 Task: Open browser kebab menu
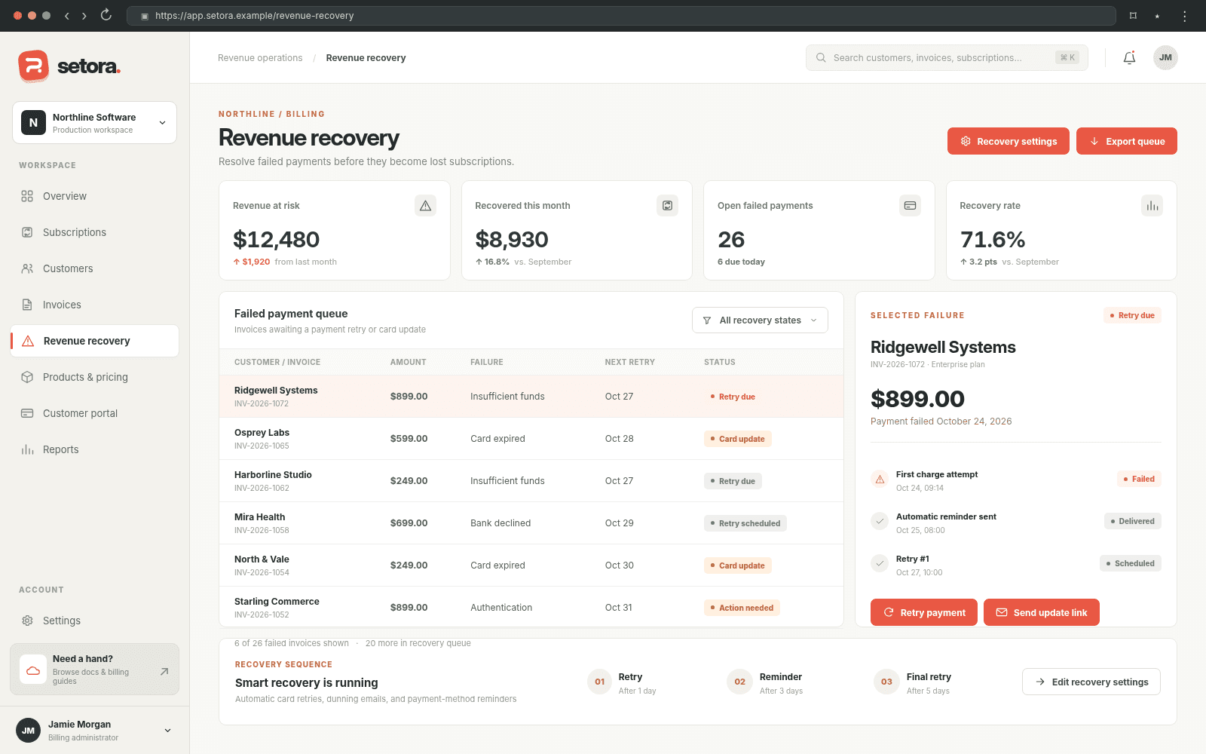pos(1184,16)
